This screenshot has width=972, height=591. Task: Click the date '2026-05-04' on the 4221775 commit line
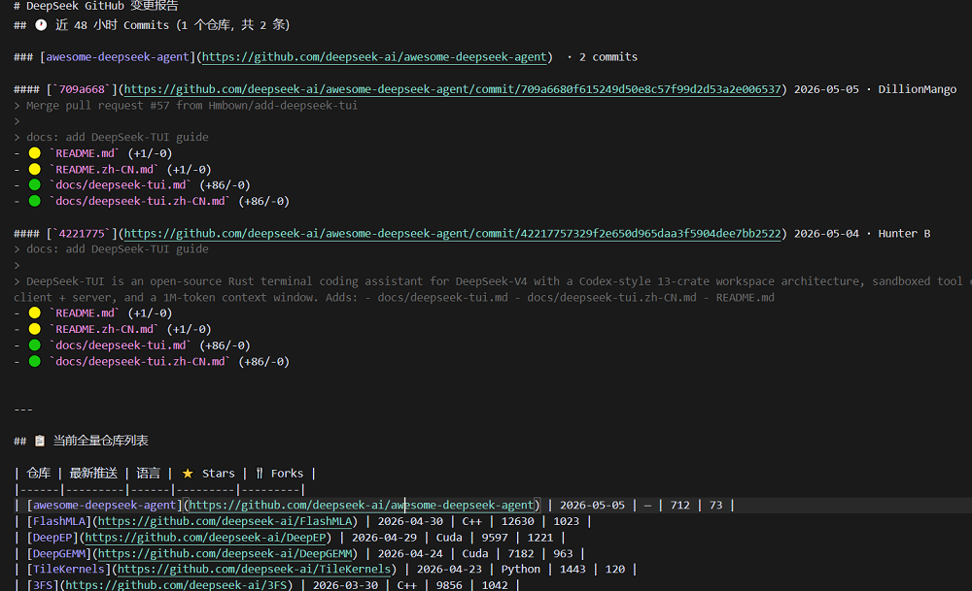(826, 233)
